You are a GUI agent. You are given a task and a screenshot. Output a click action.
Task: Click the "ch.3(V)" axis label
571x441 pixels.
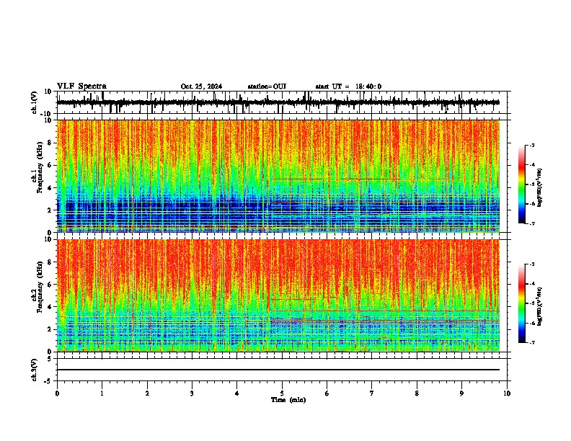click(35, 370)
